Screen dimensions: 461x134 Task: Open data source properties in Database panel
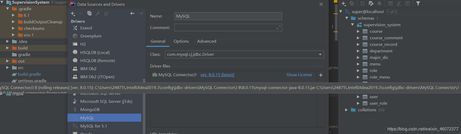tap(371, 3)
